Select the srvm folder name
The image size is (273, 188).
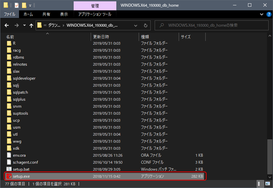(17, 106)
